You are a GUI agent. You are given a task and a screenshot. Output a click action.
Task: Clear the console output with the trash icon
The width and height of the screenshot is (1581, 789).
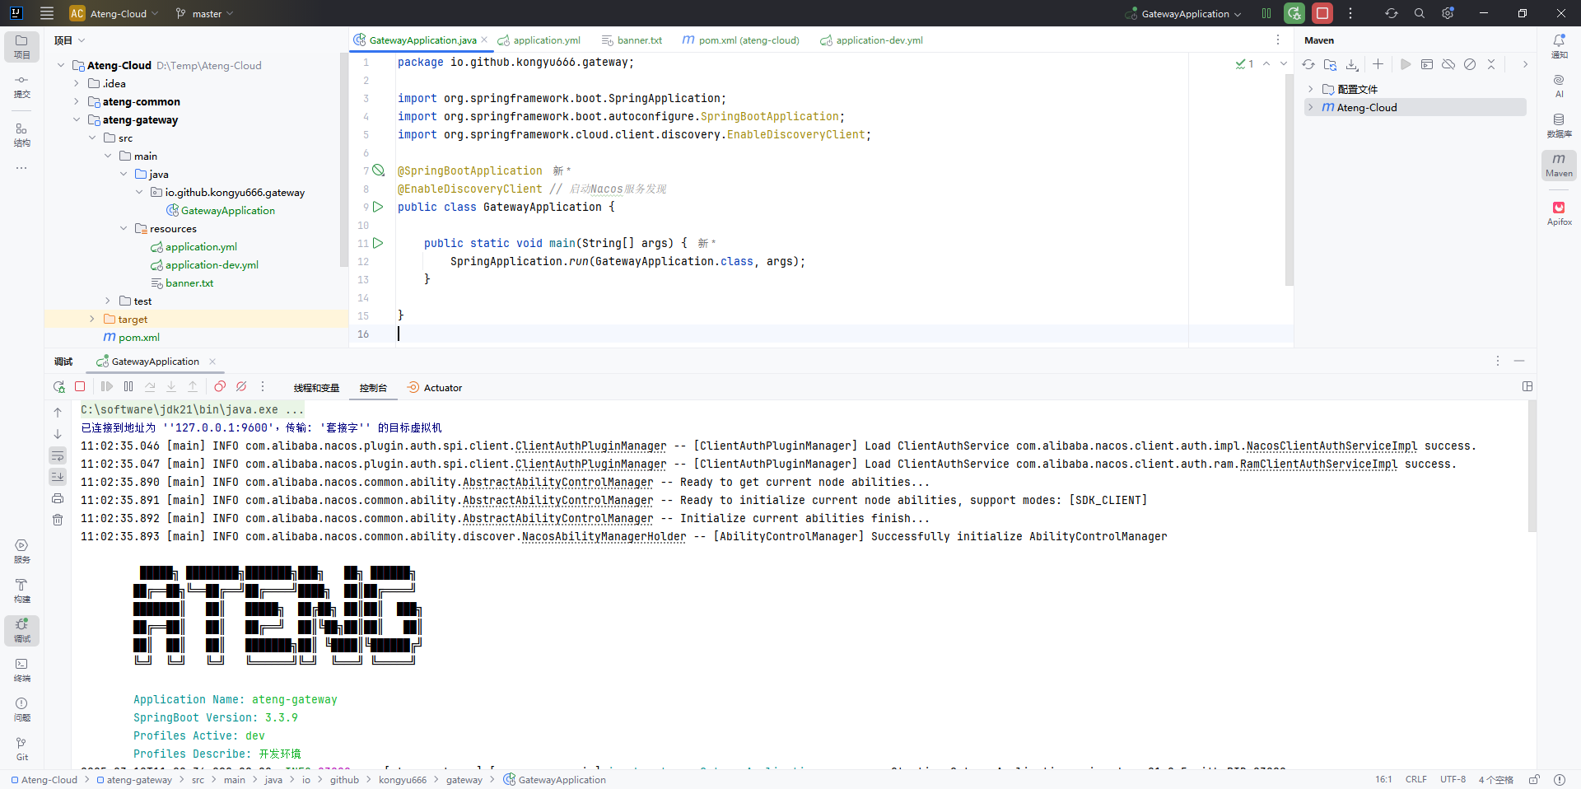pos(58,520)
